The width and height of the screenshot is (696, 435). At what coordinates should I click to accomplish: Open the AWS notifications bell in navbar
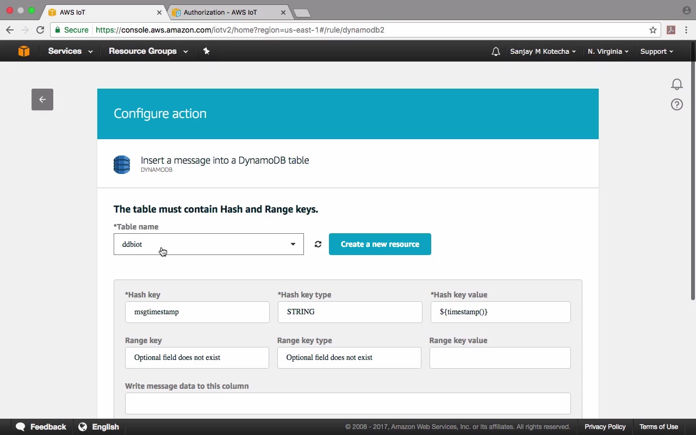tap(495, 52)
